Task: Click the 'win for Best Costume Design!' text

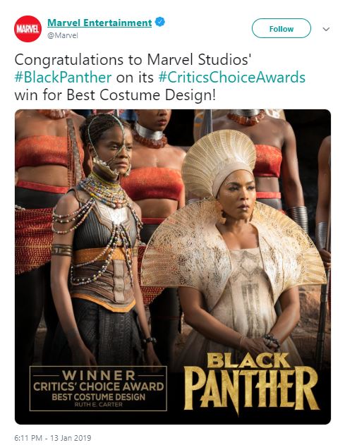Action: click(x=115, y=95)
